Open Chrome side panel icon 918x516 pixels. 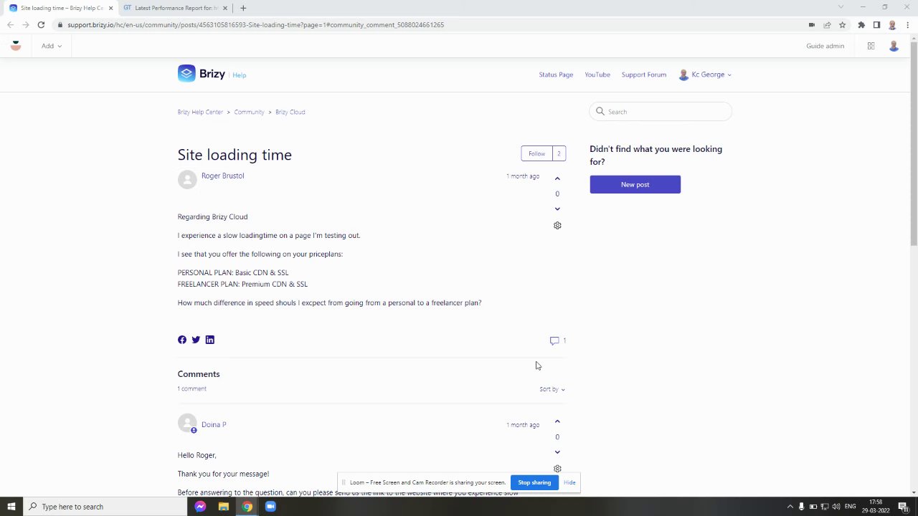[876, 24]
